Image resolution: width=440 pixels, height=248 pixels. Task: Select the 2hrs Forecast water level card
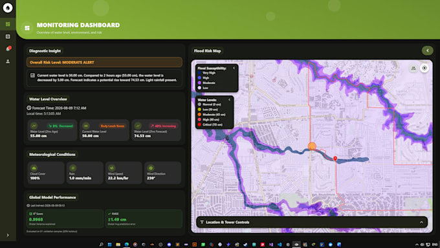pos(157,130)
